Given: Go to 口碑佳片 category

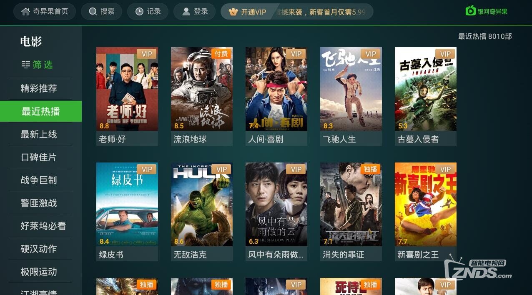Looking at the screenshot, I should 39,157.
